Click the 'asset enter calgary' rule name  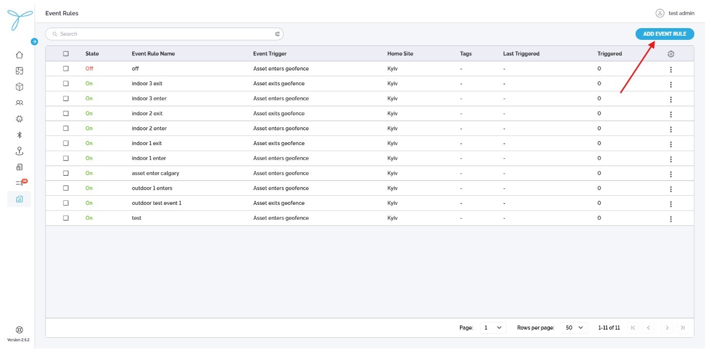point(155,173)
